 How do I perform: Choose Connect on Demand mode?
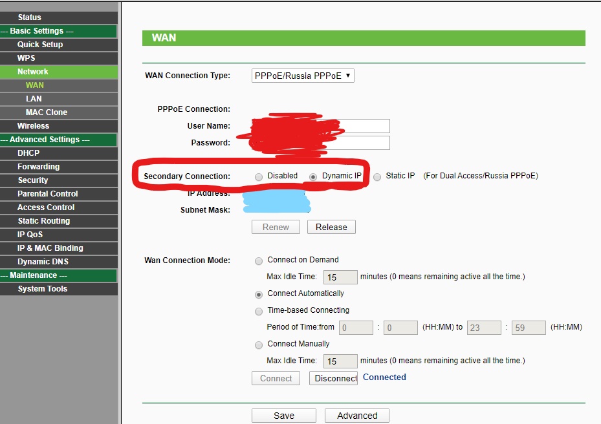coord(259,260)
